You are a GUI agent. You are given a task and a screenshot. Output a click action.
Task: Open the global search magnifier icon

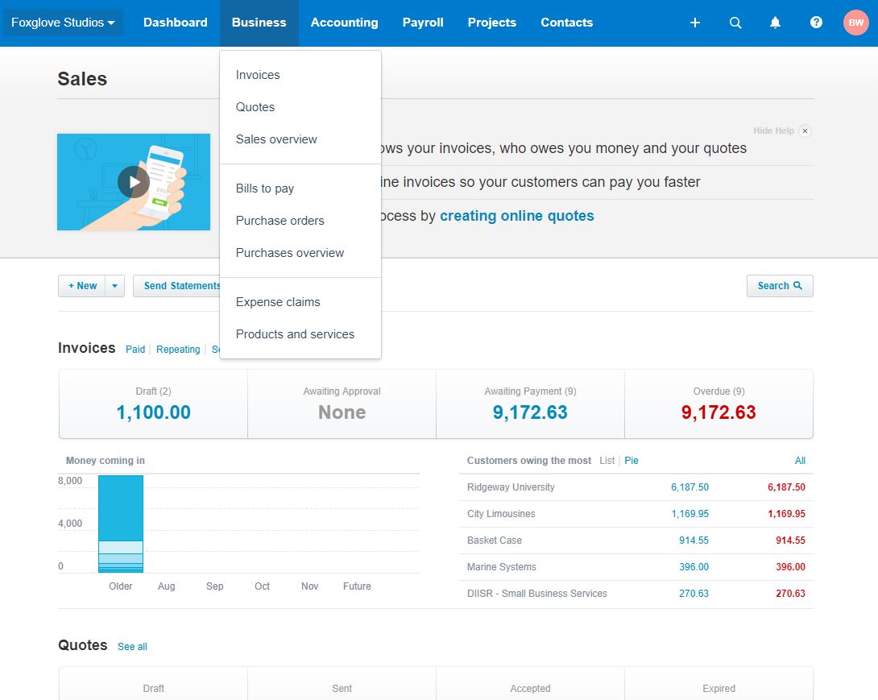[735, 23]
